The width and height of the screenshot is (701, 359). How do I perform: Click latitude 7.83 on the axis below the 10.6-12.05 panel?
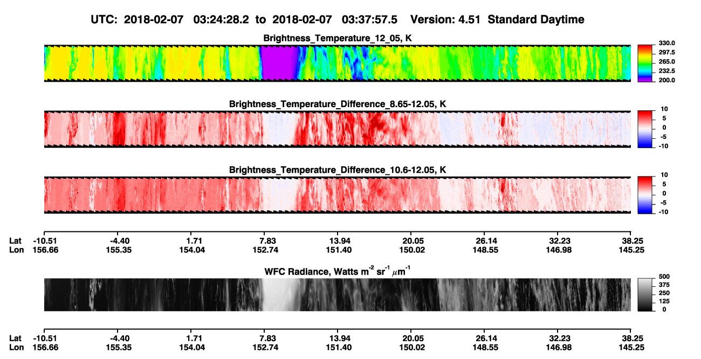(267, 241)
